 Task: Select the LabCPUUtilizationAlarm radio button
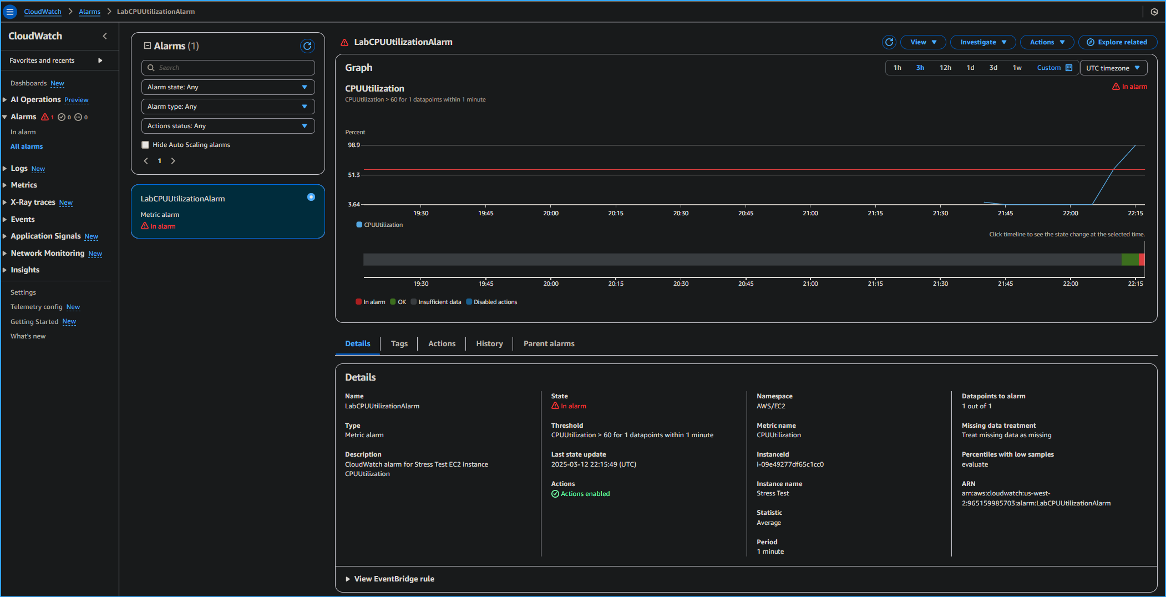(x=311, y=196)
